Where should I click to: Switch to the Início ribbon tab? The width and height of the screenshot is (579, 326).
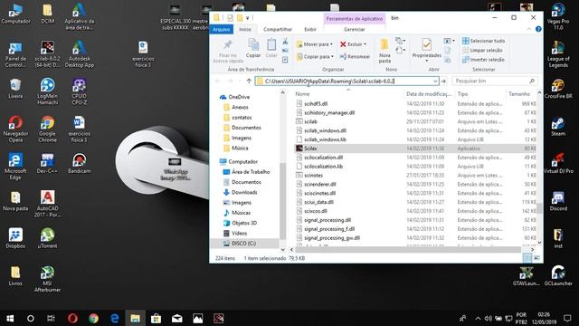click(245, 29)
